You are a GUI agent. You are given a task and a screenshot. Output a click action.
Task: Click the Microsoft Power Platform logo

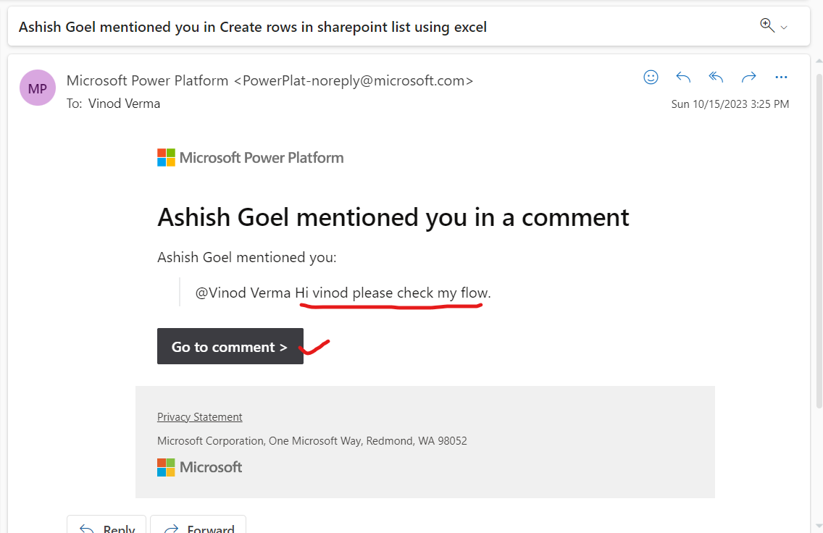[250, 156]
